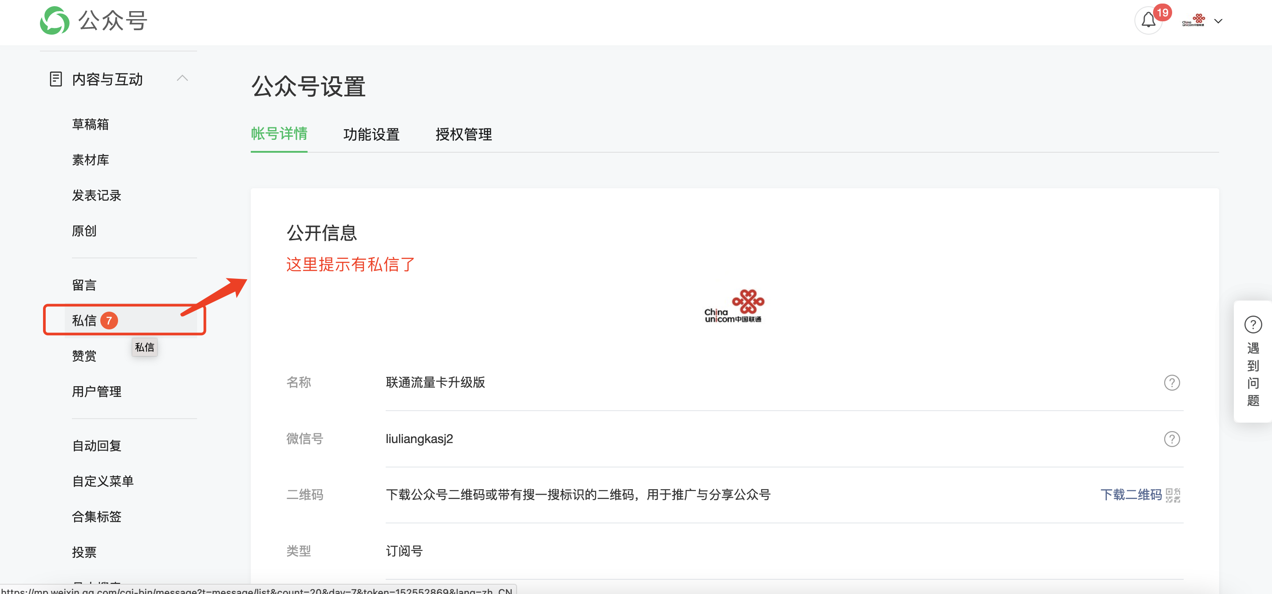Click the notification bell icon

[1148, 21]
